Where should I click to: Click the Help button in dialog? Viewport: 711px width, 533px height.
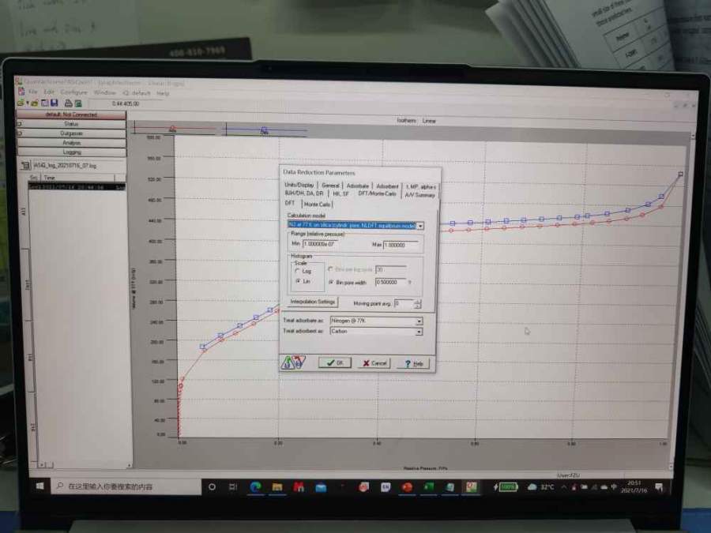click(x=413, y=363)
